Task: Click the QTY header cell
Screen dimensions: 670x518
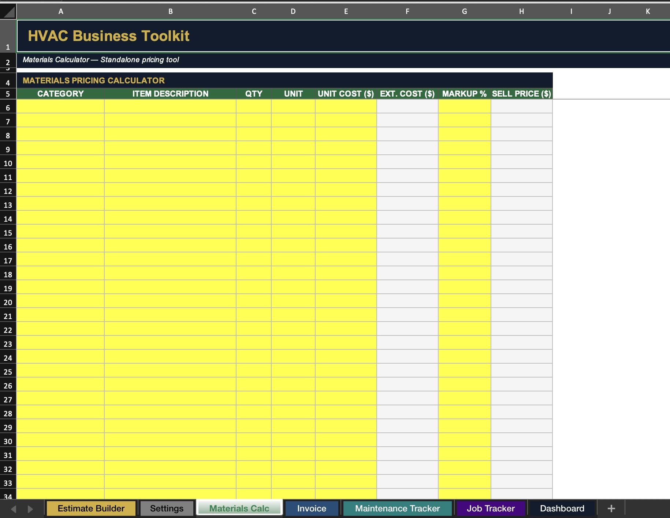Action: (254, 94)
